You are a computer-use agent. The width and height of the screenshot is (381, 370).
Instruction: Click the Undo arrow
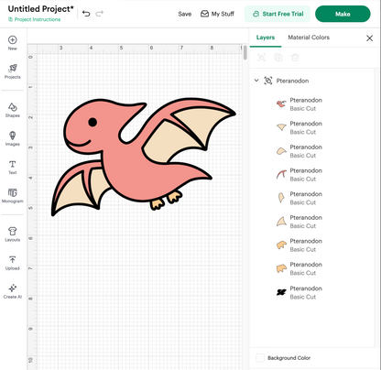pyautogui.click(x=86, y=14)
